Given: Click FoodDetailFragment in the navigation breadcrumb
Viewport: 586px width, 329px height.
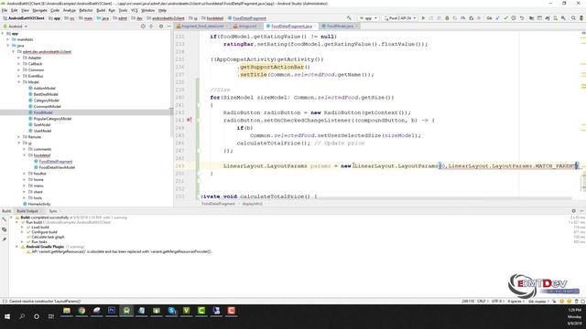Looking at the screenshot, I should 249,18.
